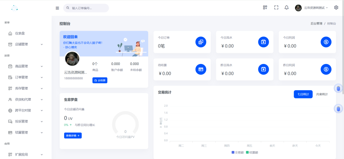The image size is (344, 159).
Task: Click 查看详情 button
Action: (x=73, y=136)
